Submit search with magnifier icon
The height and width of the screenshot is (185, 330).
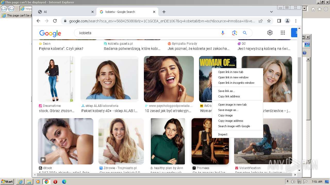point(245,33)
